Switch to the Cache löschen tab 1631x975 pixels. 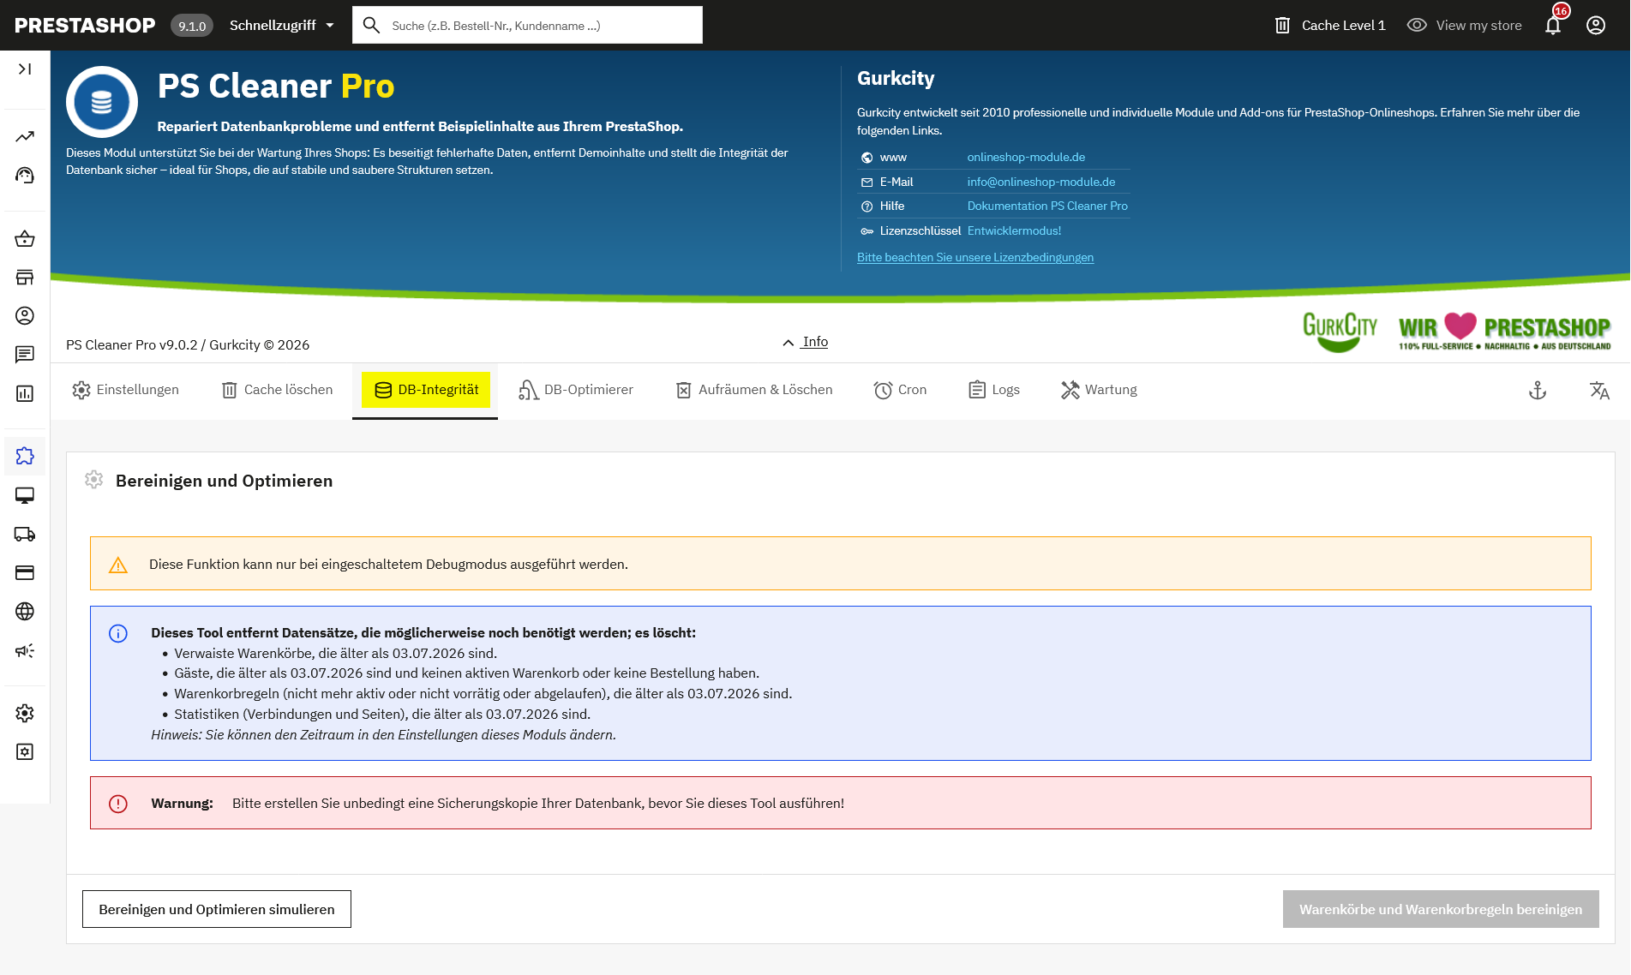(277, 390)
